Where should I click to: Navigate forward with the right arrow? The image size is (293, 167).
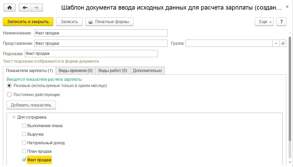37,8
